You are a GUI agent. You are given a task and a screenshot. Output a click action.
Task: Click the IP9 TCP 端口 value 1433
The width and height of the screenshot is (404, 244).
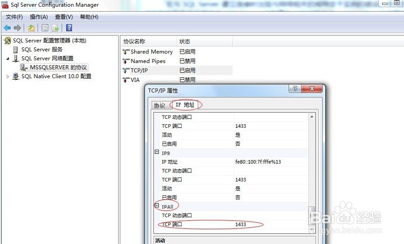point(241,180)
